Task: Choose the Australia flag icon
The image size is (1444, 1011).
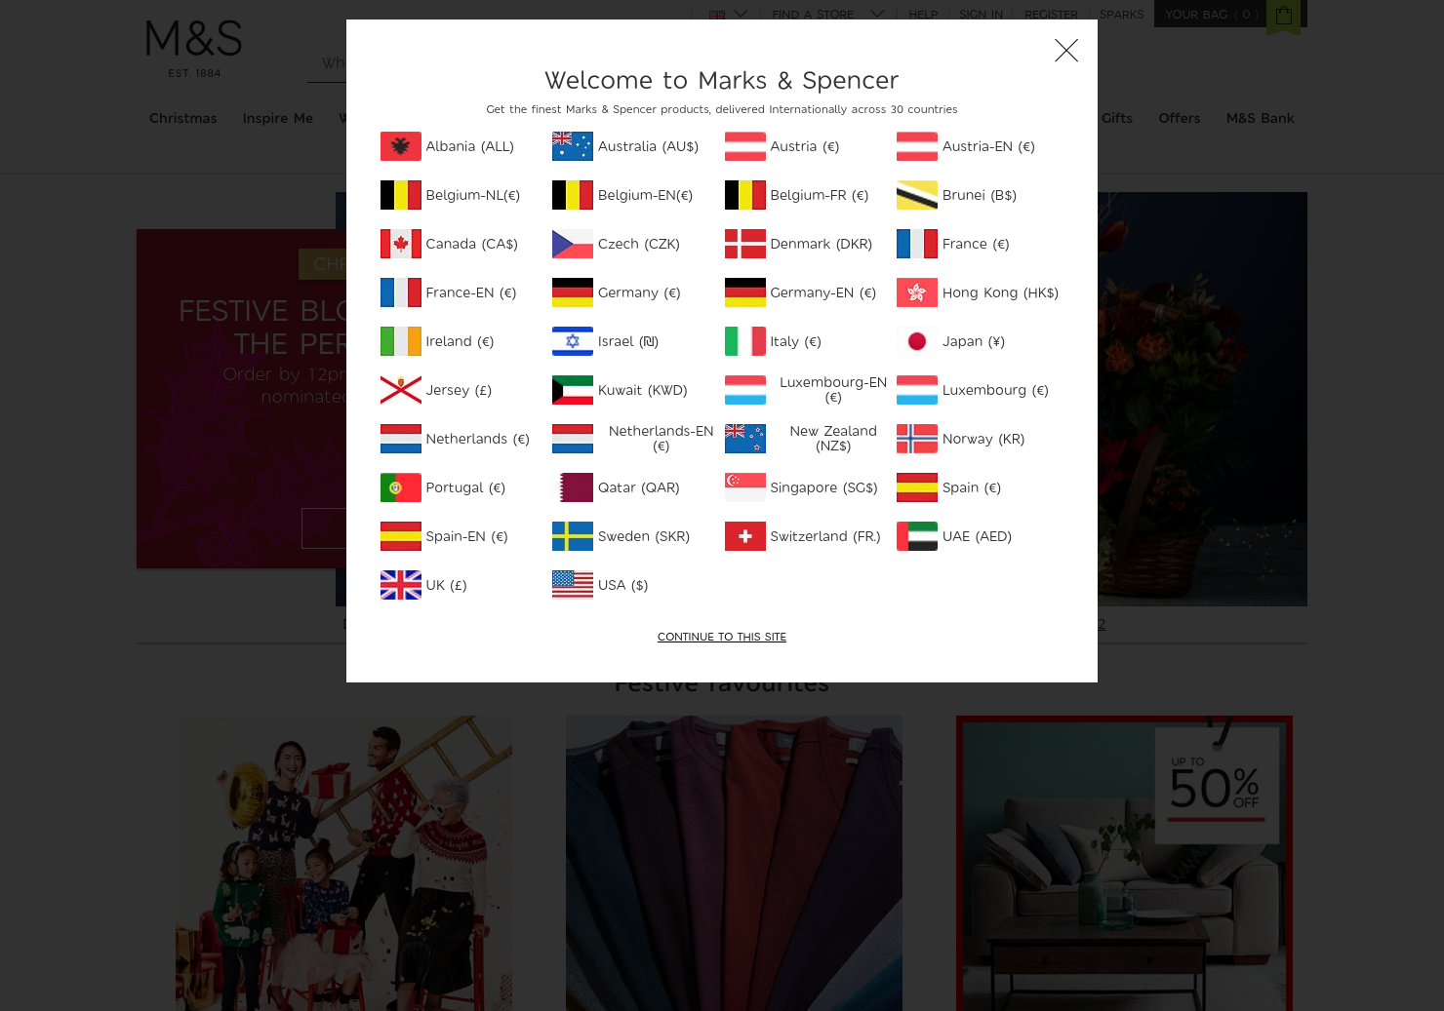Action: [x=573, y=146]
